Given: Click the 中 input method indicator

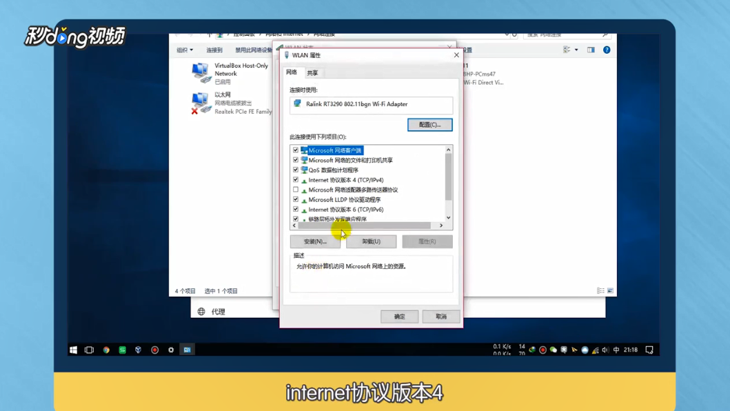Looking at the screenshot, I should click(x=616, y=350).
